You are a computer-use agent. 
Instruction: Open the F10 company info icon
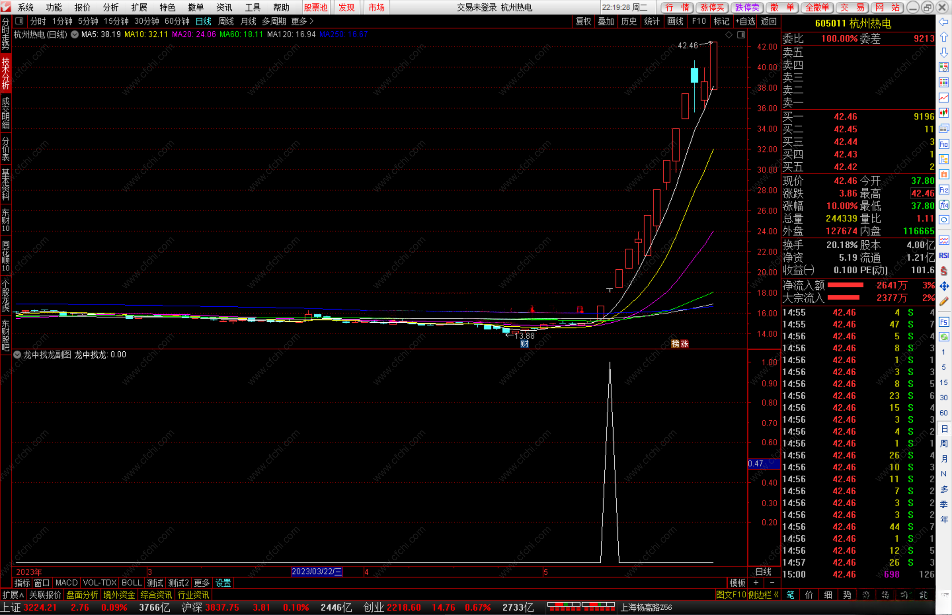(944, 144)
